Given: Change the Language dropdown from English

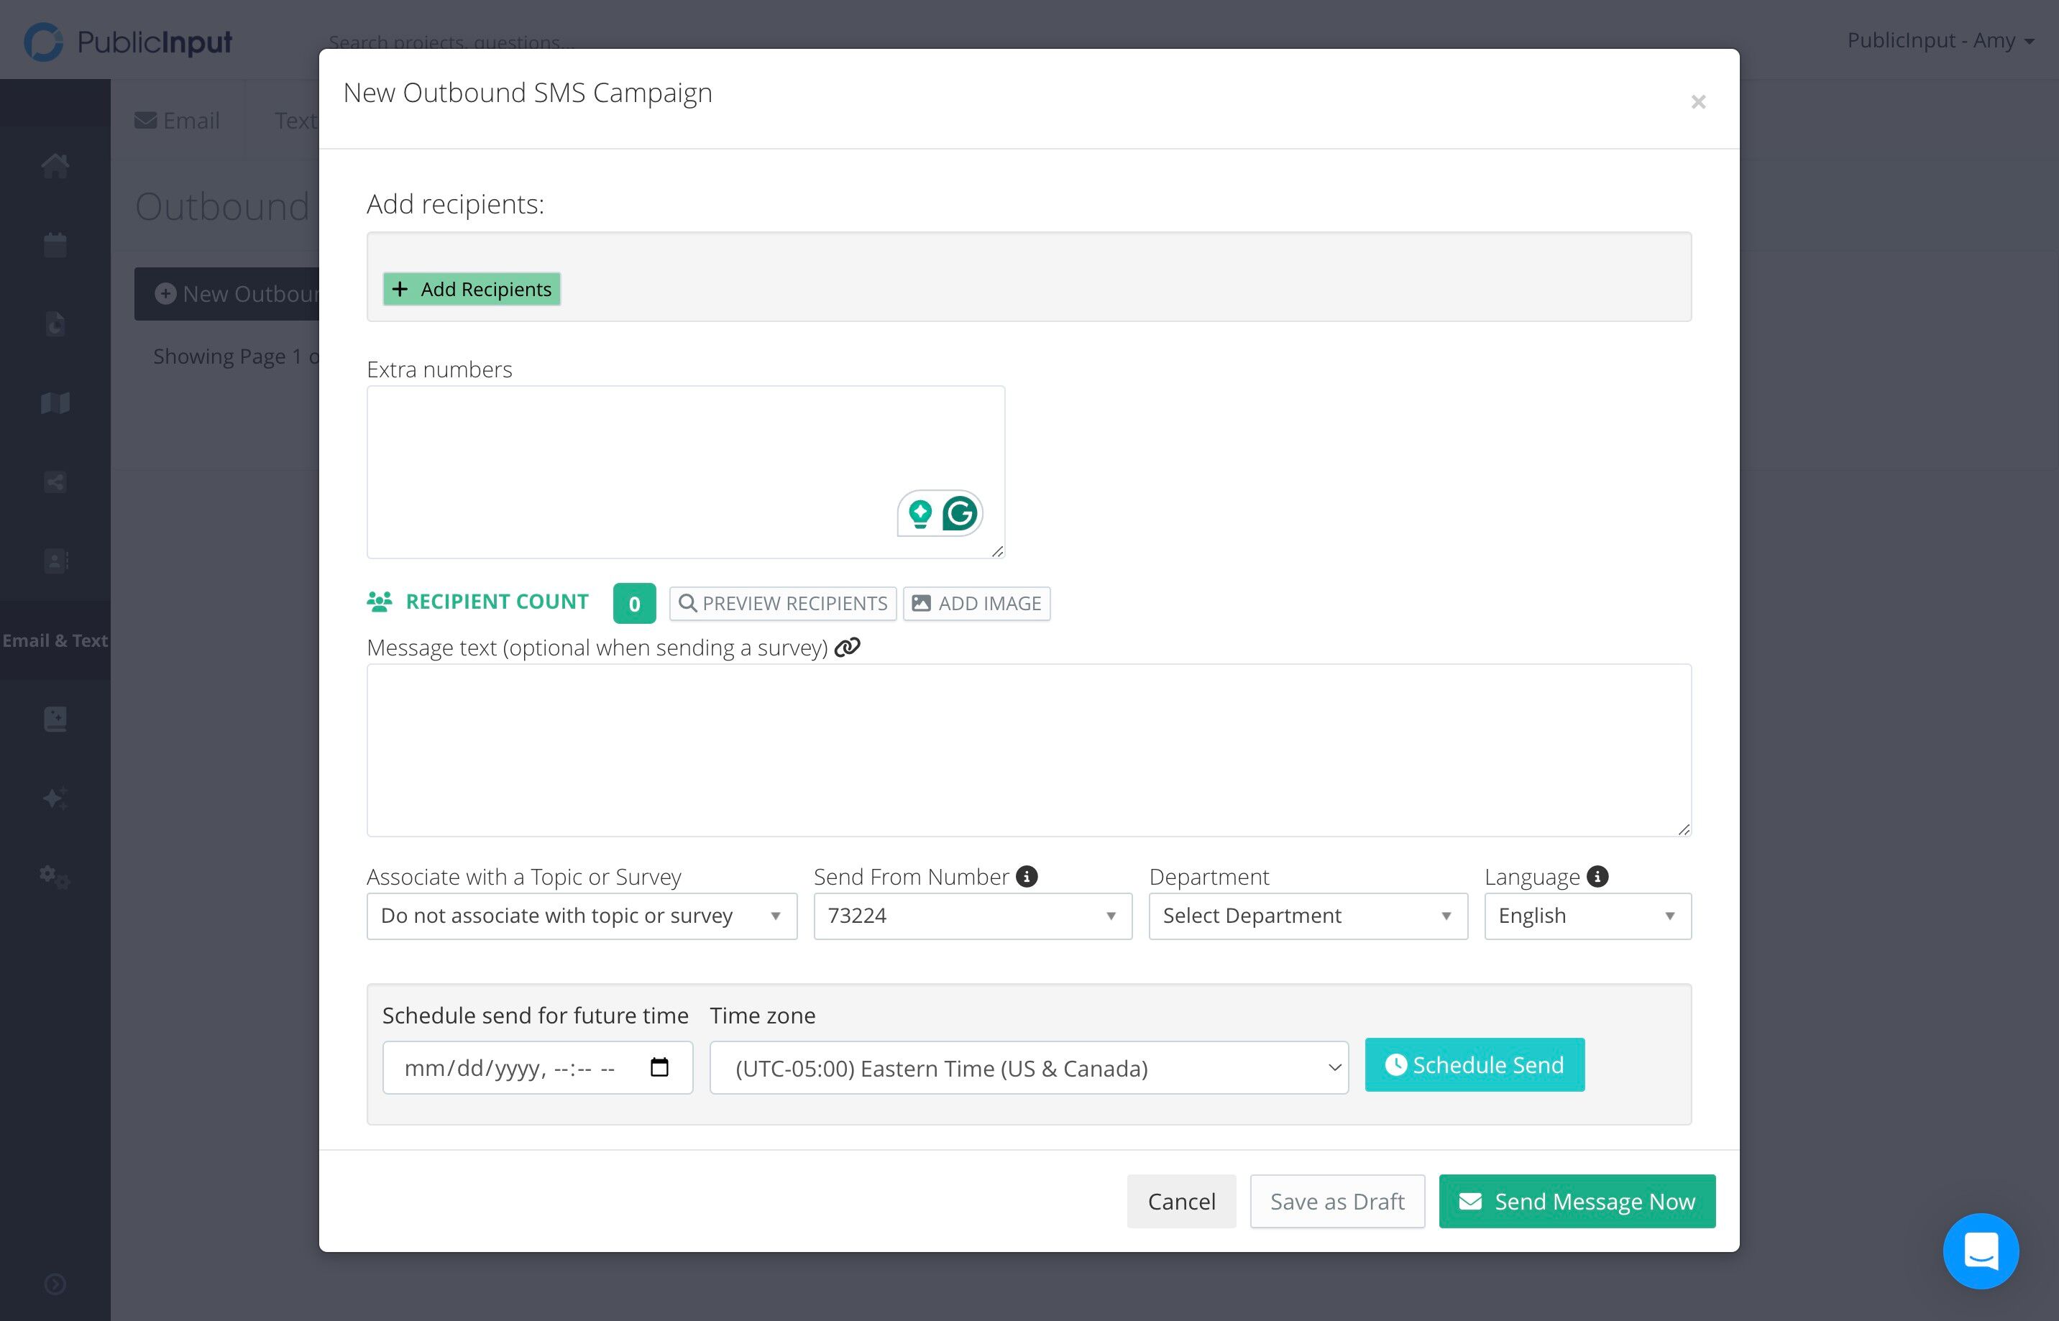Looking at the screenshot, I should click(1588, 916).
